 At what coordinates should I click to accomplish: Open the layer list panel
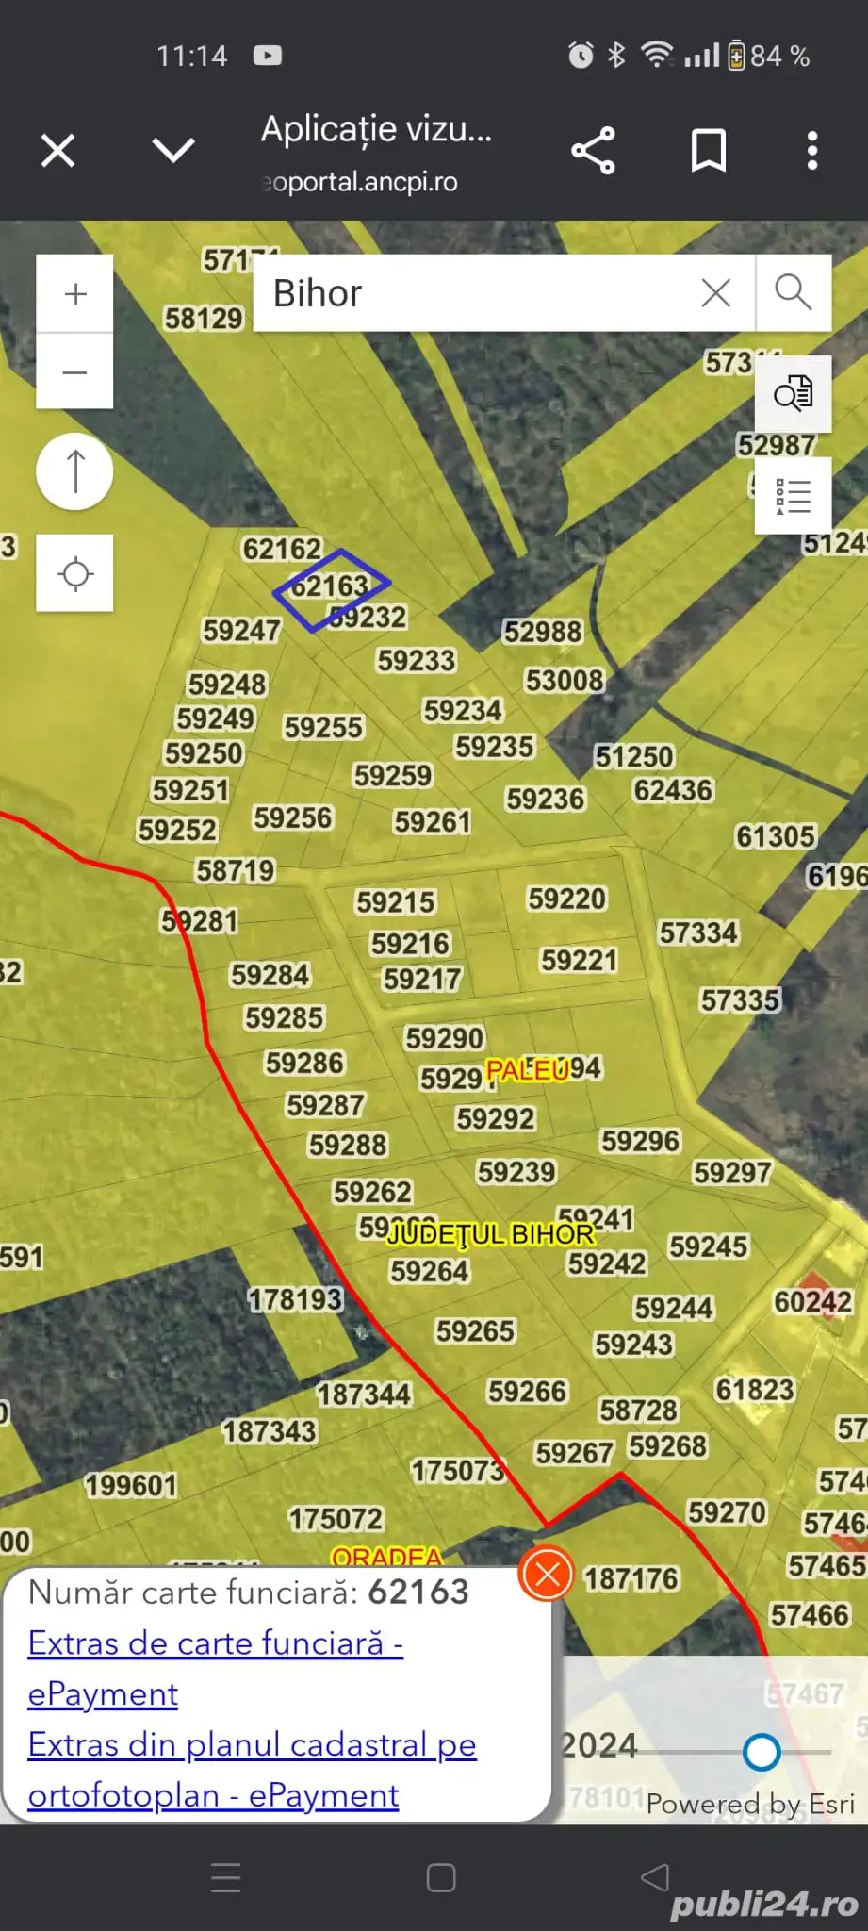tap(793, 496)
